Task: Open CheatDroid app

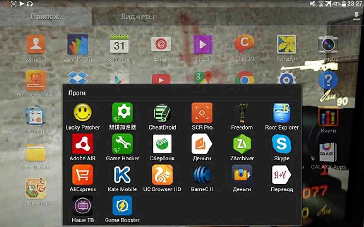Action: pos(162,113)
